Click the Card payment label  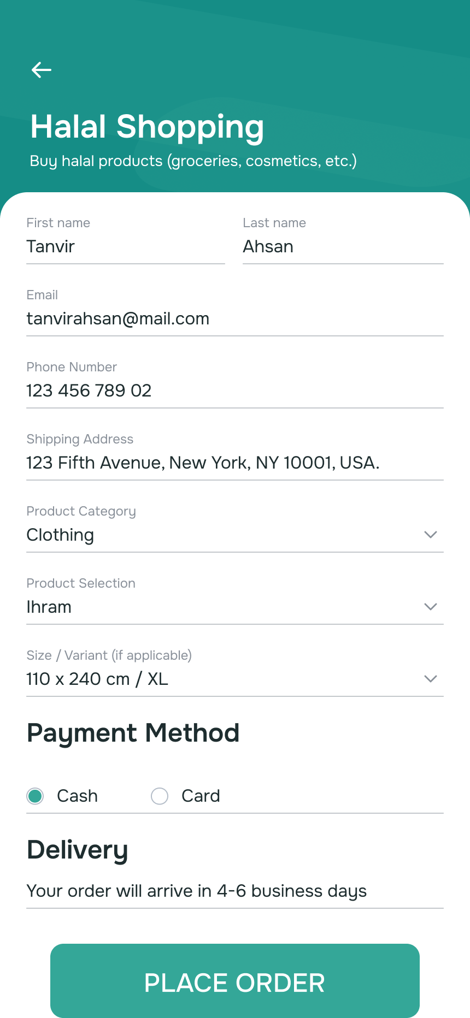[x=201, y=796]
